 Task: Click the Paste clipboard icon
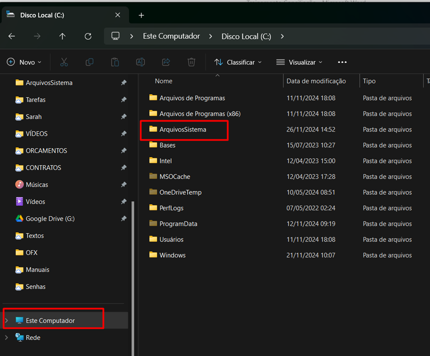(115, 62)
